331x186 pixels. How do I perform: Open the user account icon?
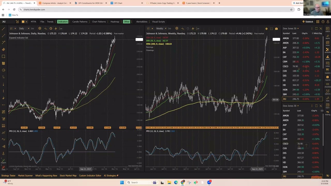328,22
